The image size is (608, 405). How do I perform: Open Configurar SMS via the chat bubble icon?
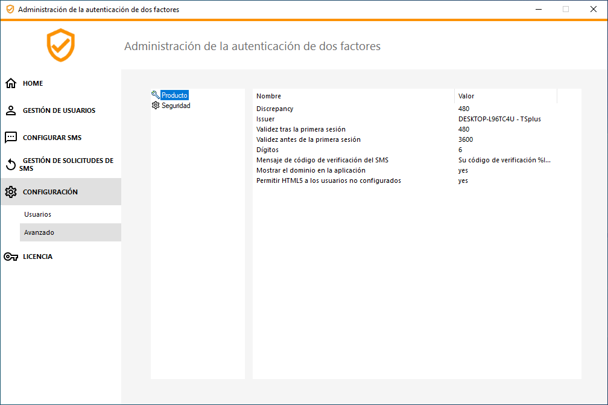(x=11, y=137)
